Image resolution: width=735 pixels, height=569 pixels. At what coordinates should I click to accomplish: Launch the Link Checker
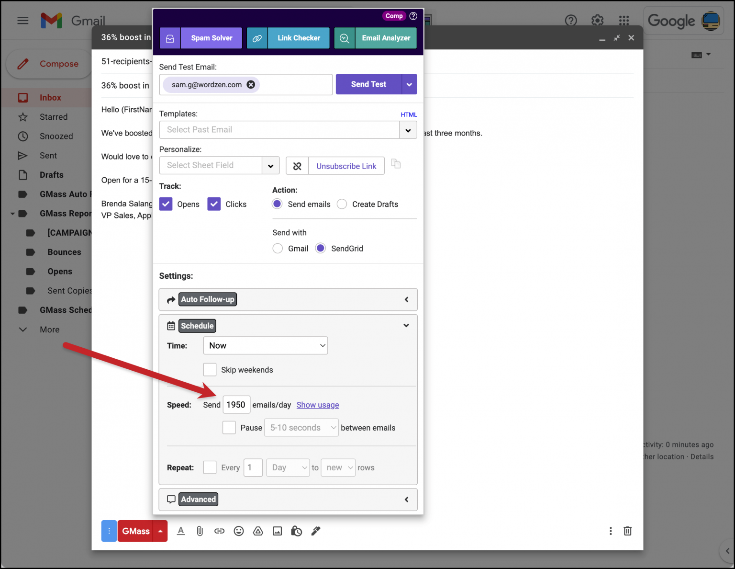coord(299,38)
